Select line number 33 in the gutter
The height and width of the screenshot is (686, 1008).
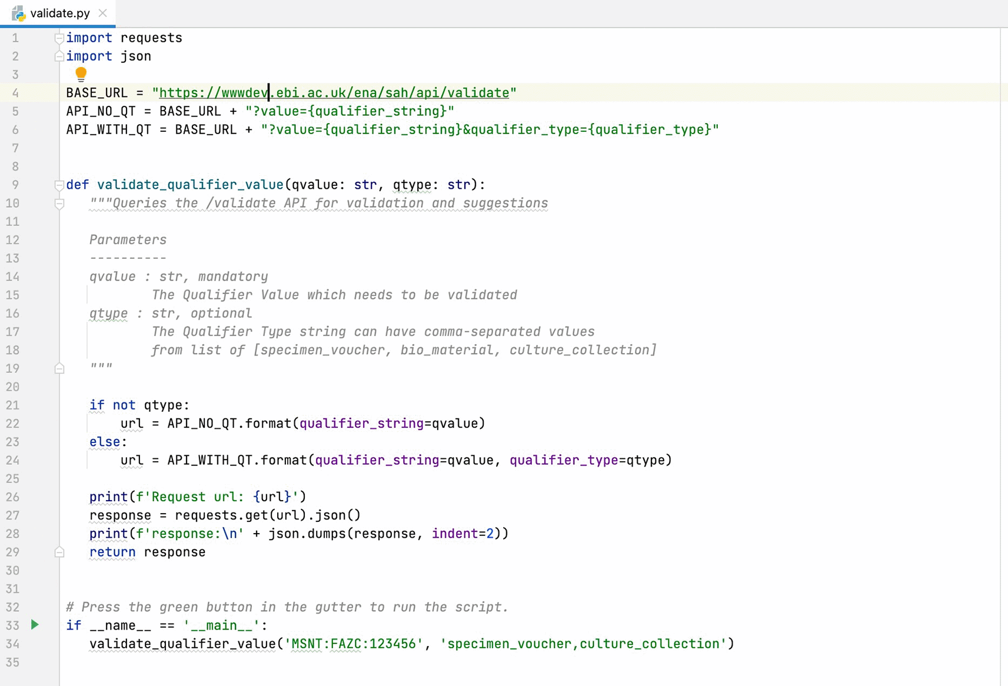12,625
